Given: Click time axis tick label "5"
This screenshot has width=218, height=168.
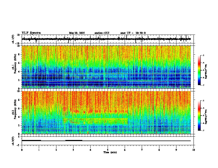Looking at the screenshot, I should [x=108, y=150].
